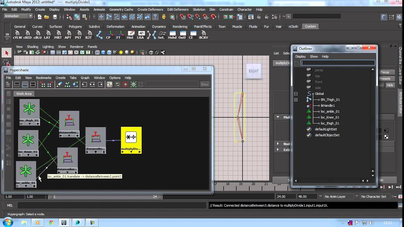Click the LRA eye shelf icon

pyautogui.click(x=141, y=35)
